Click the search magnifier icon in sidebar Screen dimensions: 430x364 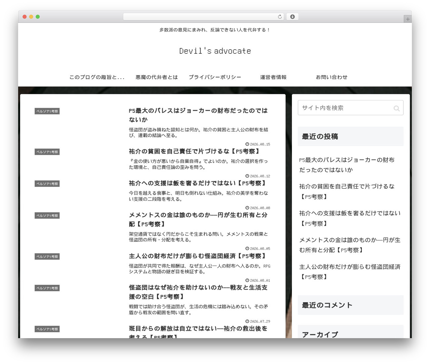[x=396, y=108]
